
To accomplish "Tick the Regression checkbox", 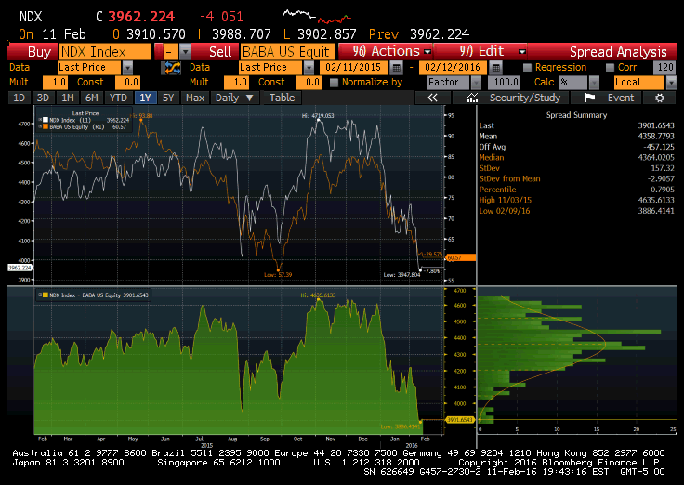I will coord(527,68).
